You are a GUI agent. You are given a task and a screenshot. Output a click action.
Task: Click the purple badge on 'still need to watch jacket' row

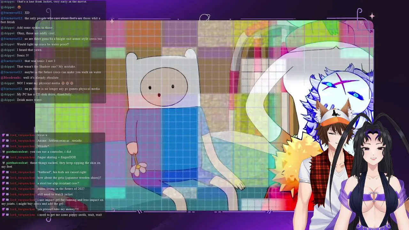coord(4,195)
